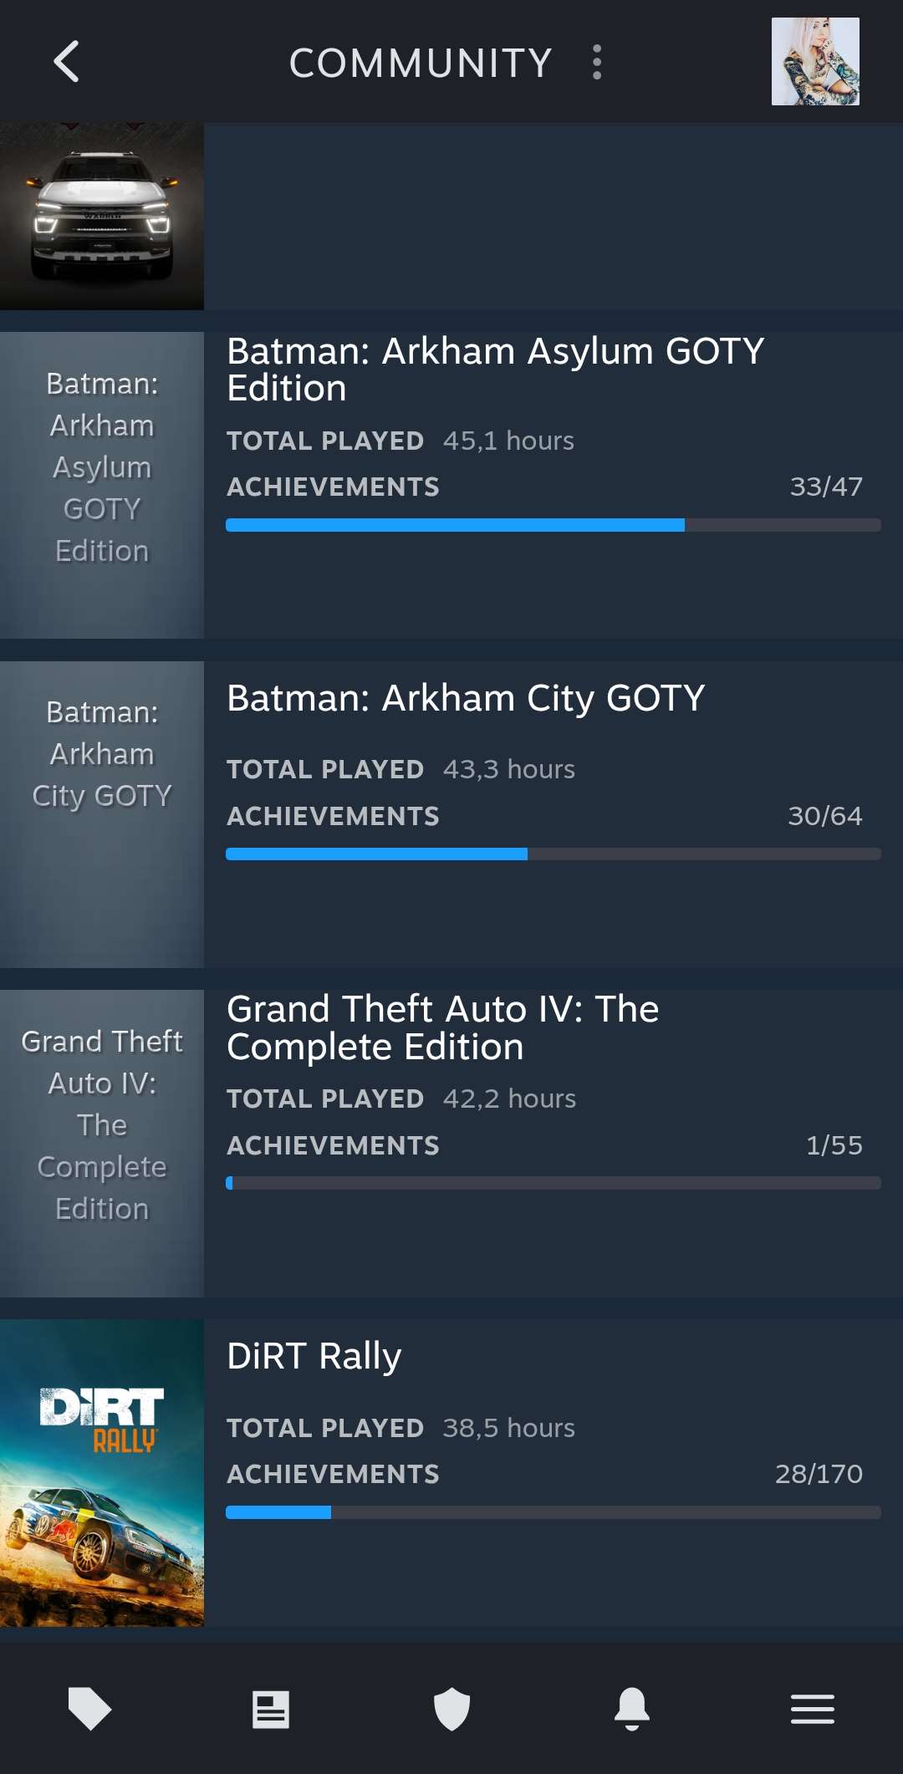Select the Arkham City placeholder cover tile

pyautogui.click(x=102, y=815)
